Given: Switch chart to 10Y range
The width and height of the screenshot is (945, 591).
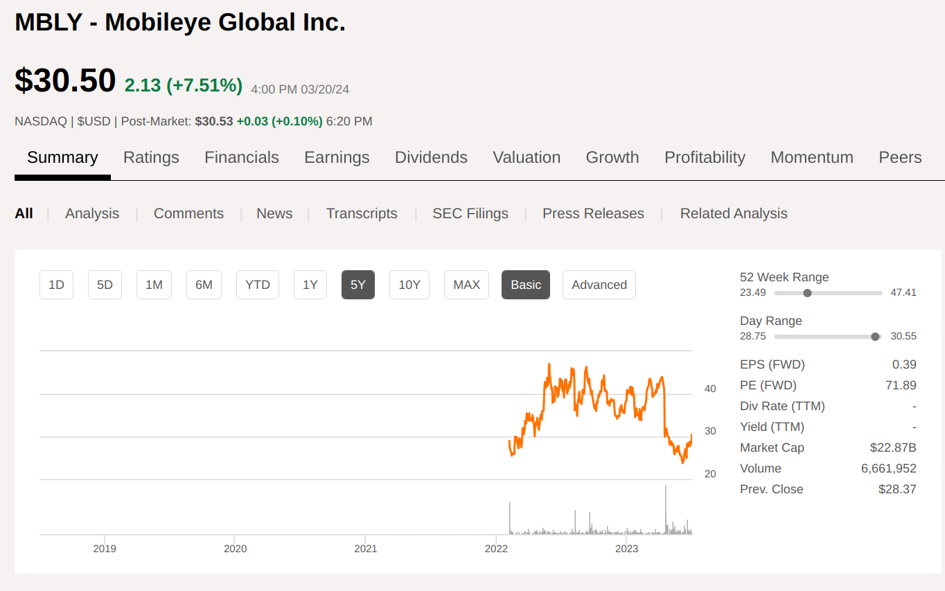Looking at the screenshot, I should (x=409, y=285).
